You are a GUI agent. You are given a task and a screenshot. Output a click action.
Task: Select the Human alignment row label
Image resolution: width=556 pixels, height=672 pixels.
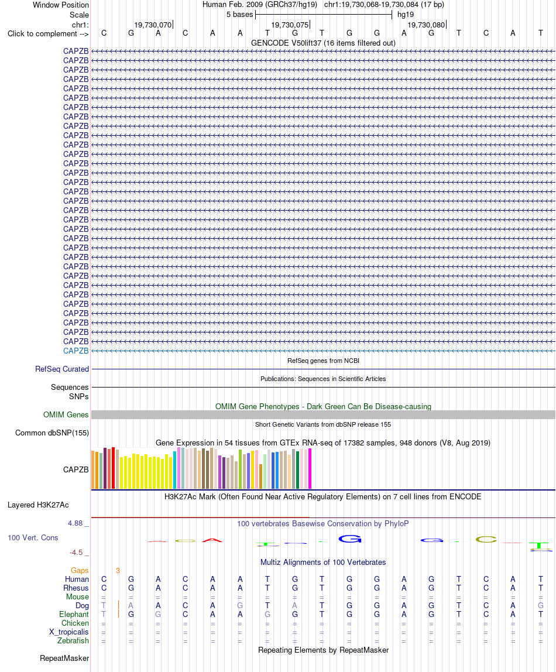click(x=77, y=580)
